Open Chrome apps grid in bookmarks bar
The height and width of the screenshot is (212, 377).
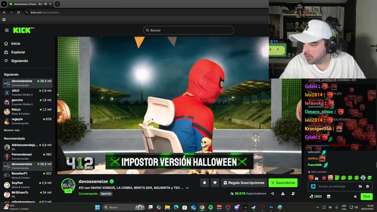[x=4, y=20]
